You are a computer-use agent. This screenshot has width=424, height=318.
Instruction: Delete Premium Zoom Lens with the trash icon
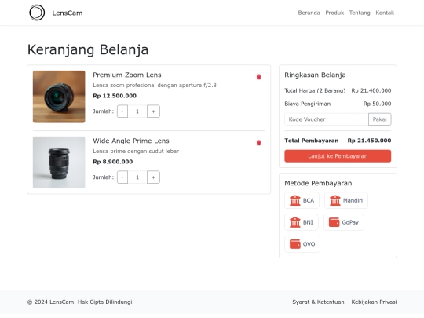click(x=258, y=77)
